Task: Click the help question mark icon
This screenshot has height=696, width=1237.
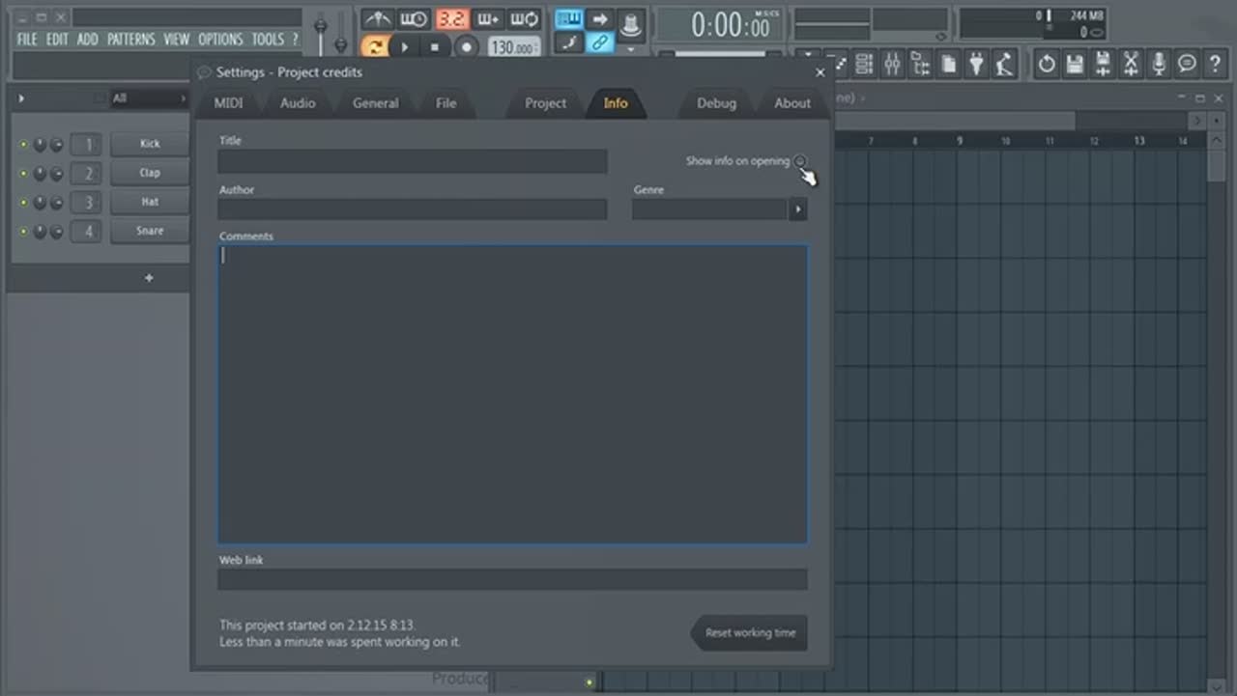Action: (1215, 65)
